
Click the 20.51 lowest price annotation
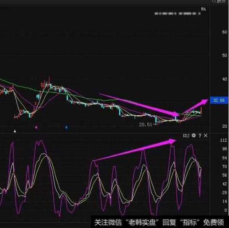click(x=146, y=124)
